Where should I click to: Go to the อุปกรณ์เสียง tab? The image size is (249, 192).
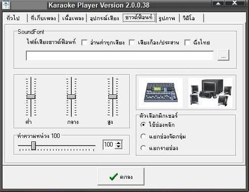(105, 18)
